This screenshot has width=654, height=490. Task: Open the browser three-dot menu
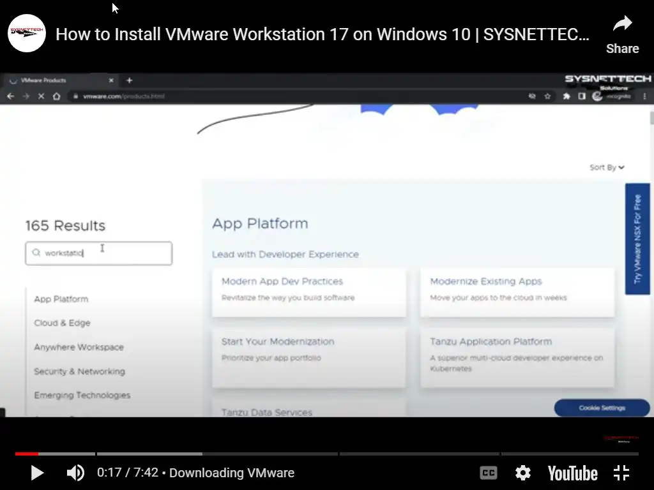[x=645, y=96]
